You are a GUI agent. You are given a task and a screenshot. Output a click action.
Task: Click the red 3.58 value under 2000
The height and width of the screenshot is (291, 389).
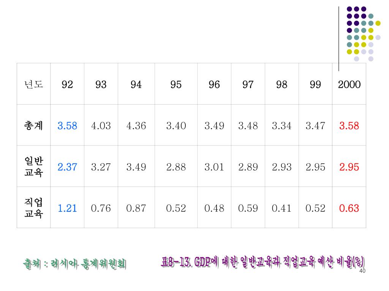click(349, 126)
